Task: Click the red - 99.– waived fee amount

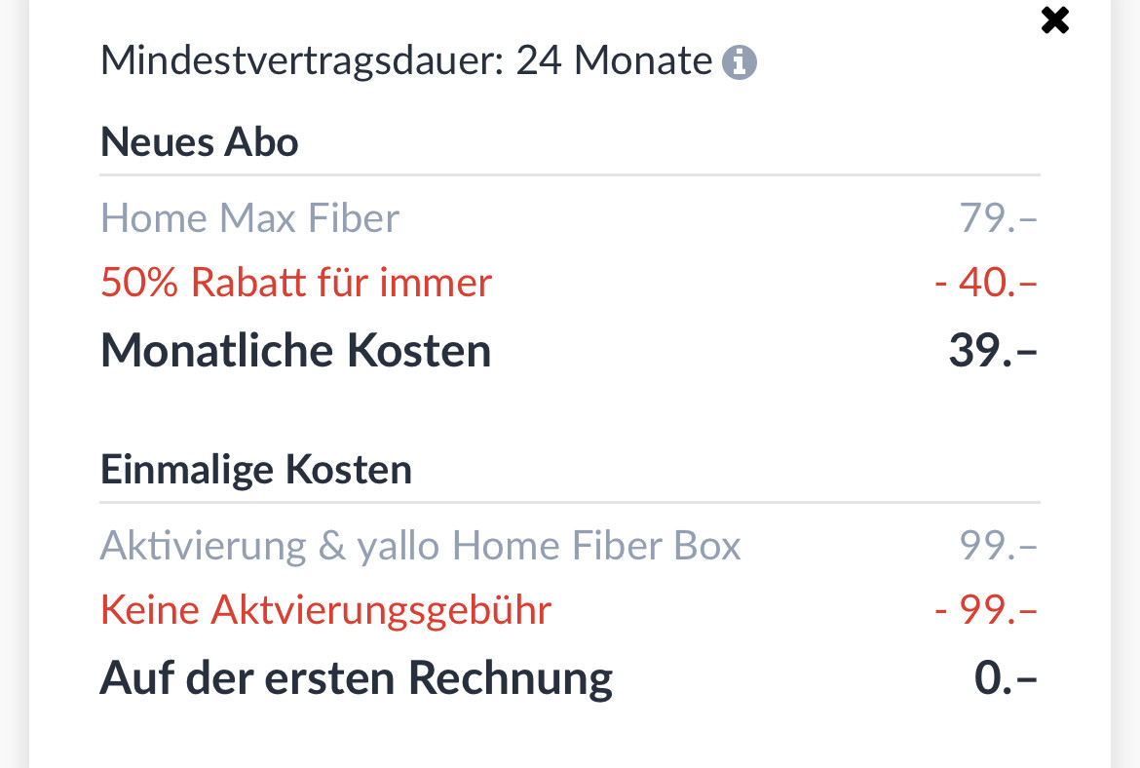Action: [x=986, y=610]
